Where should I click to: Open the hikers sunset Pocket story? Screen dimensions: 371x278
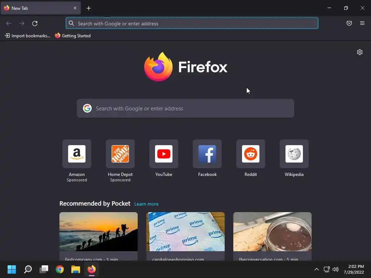99,236
